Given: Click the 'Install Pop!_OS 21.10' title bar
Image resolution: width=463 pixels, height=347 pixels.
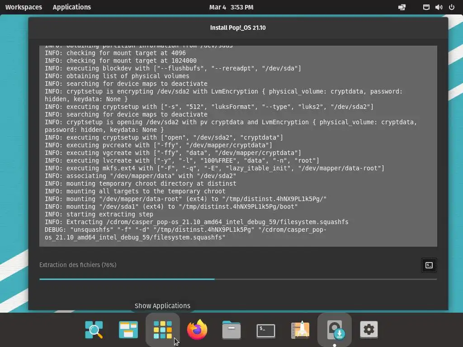Looking at the screenshot, I should coord(238,28).
